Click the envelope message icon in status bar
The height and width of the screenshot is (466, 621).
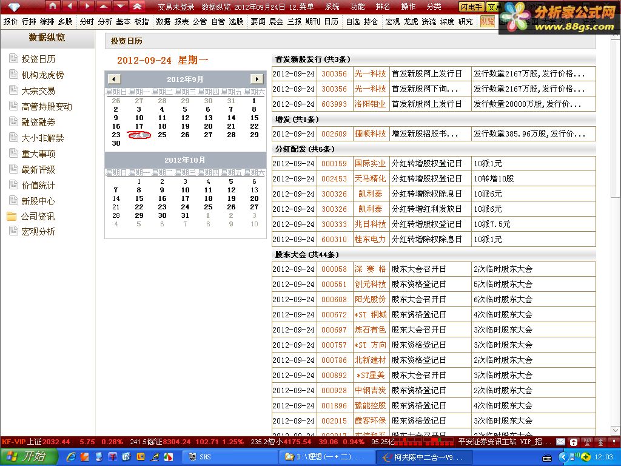pyautogui.click(x=561, y=442)
